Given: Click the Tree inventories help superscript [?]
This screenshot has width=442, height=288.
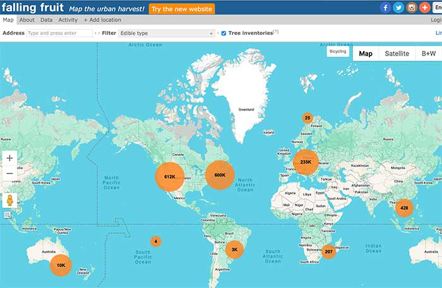Looking at the screenshot, I should [276, 32].
